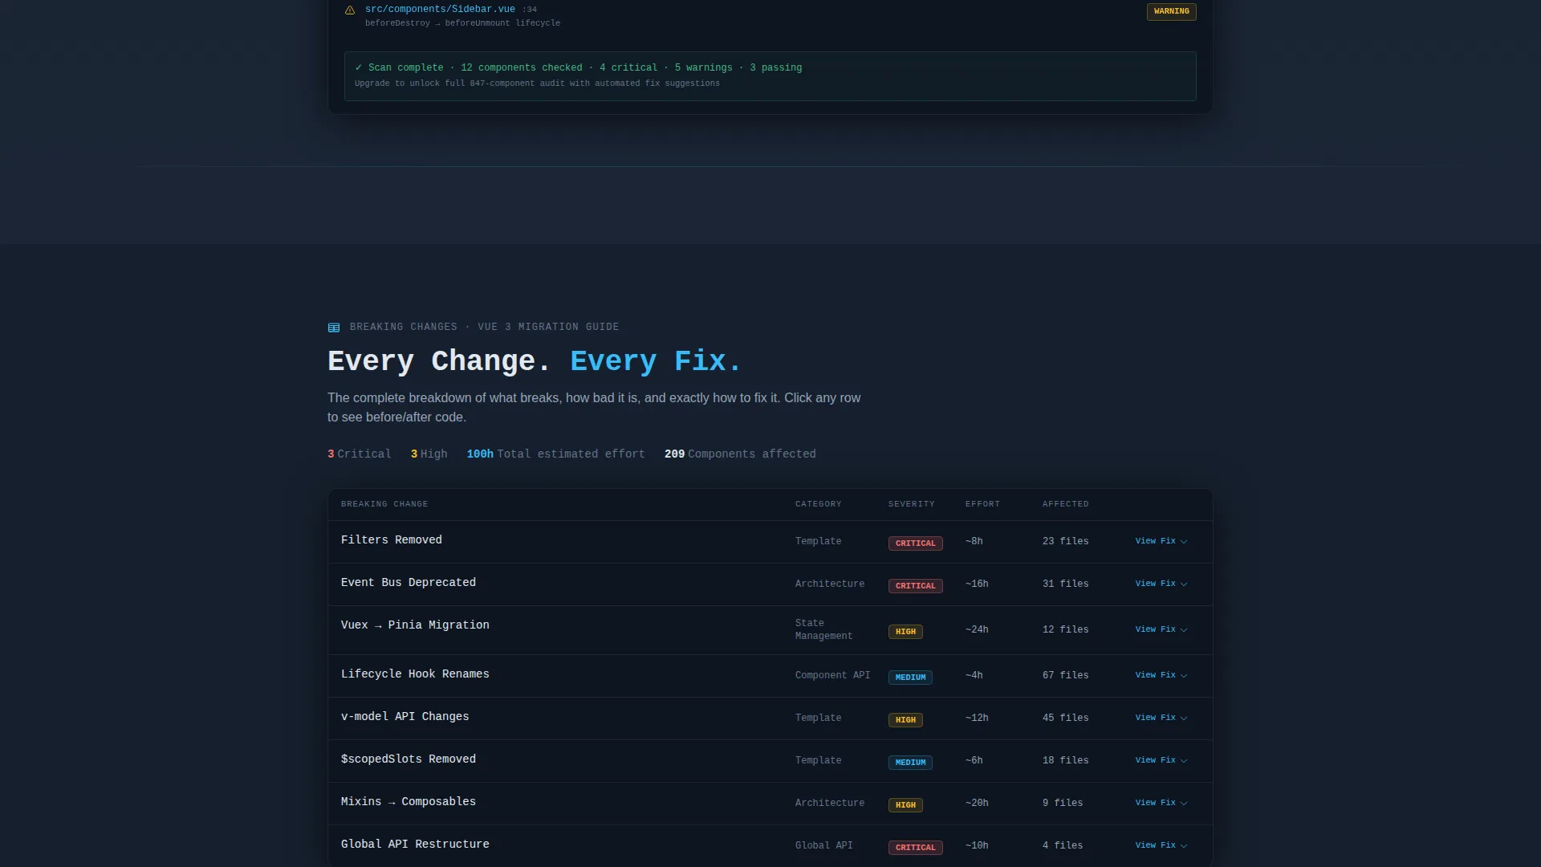This screenshot has height=867, width=1541.
Task: Expand View Fix for Global API Restructure
Action: (1161, 845)
